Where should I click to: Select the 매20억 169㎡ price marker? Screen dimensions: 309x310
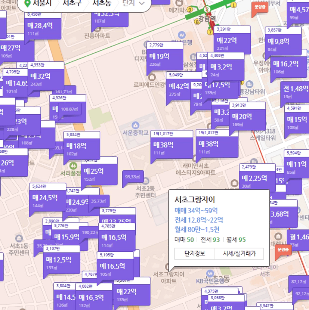click(x=247, y=117)
